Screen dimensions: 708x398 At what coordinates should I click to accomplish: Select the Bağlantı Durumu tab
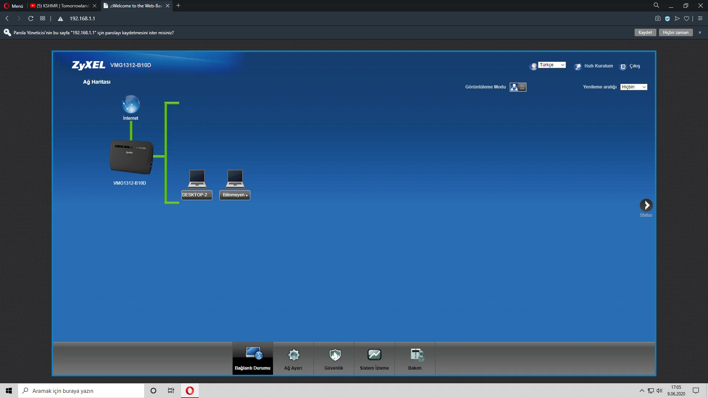click(x=253, y=359)
